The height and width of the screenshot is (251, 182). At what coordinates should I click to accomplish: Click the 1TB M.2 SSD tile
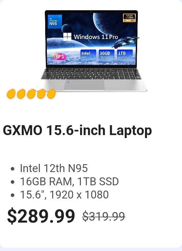[125, 55]
